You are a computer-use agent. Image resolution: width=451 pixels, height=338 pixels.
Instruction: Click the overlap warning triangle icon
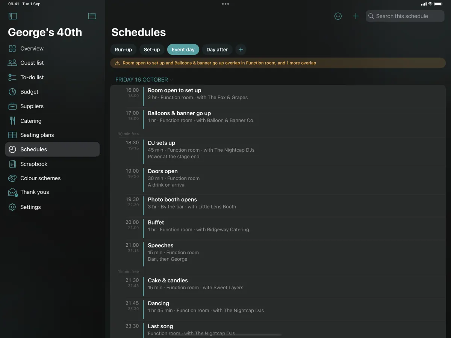117,63
